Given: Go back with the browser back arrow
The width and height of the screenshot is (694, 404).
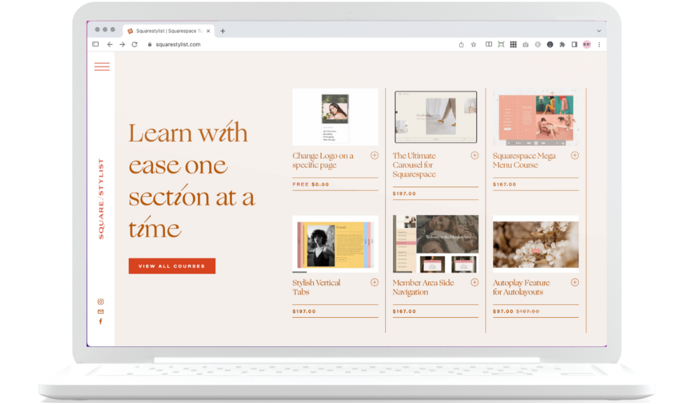Looking at the screenshot, I should point(110,45).
